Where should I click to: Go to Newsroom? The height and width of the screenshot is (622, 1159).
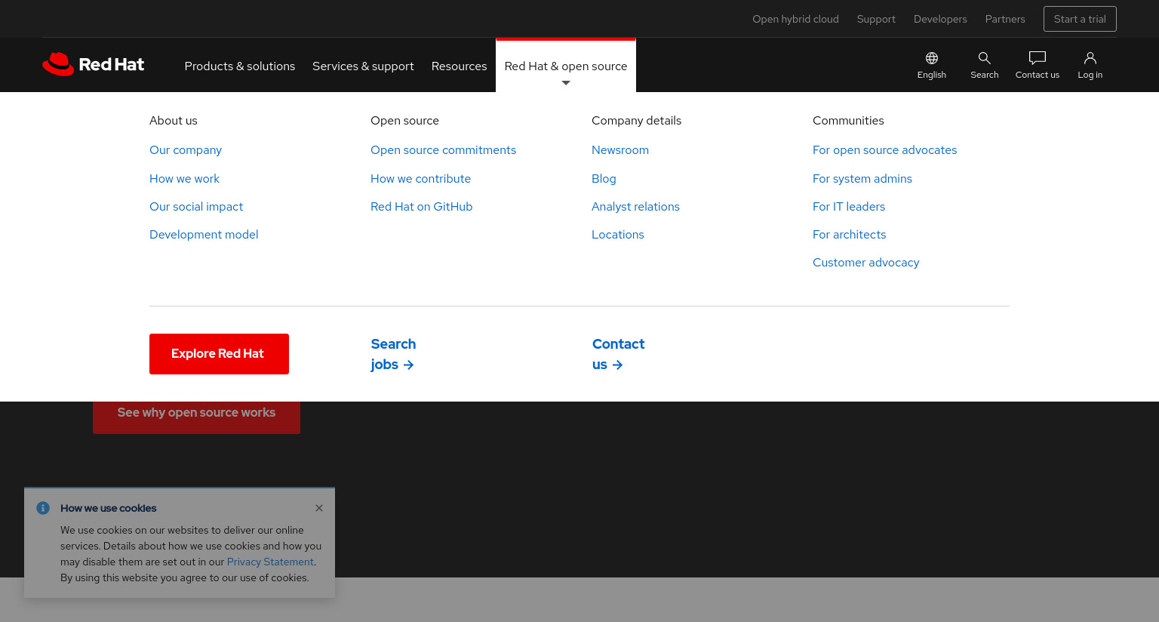pyautogui.click(x=620, y=150)
